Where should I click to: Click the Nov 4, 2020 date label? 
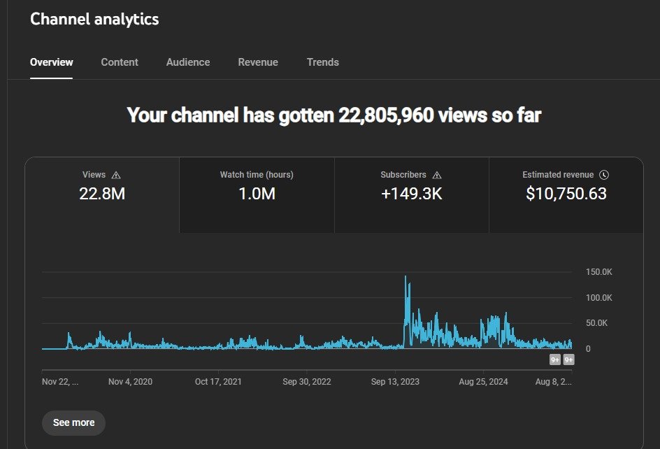coord(130,382)
